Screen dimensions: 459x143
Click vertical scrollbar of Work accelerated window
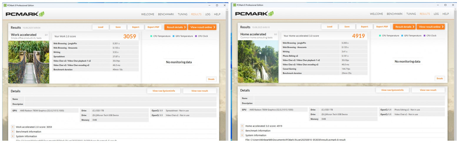(x=227, y=75)
